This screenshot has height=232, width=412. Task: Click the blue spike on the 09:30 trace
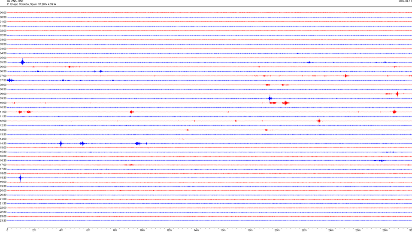(x=270, y=98)
